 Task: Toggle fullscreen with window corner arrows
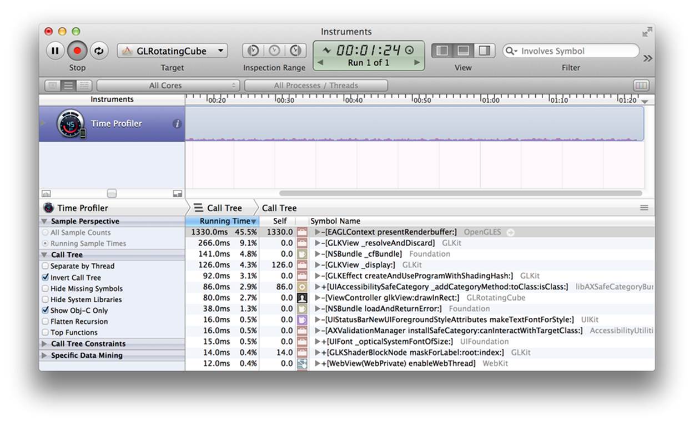(647, 32)
